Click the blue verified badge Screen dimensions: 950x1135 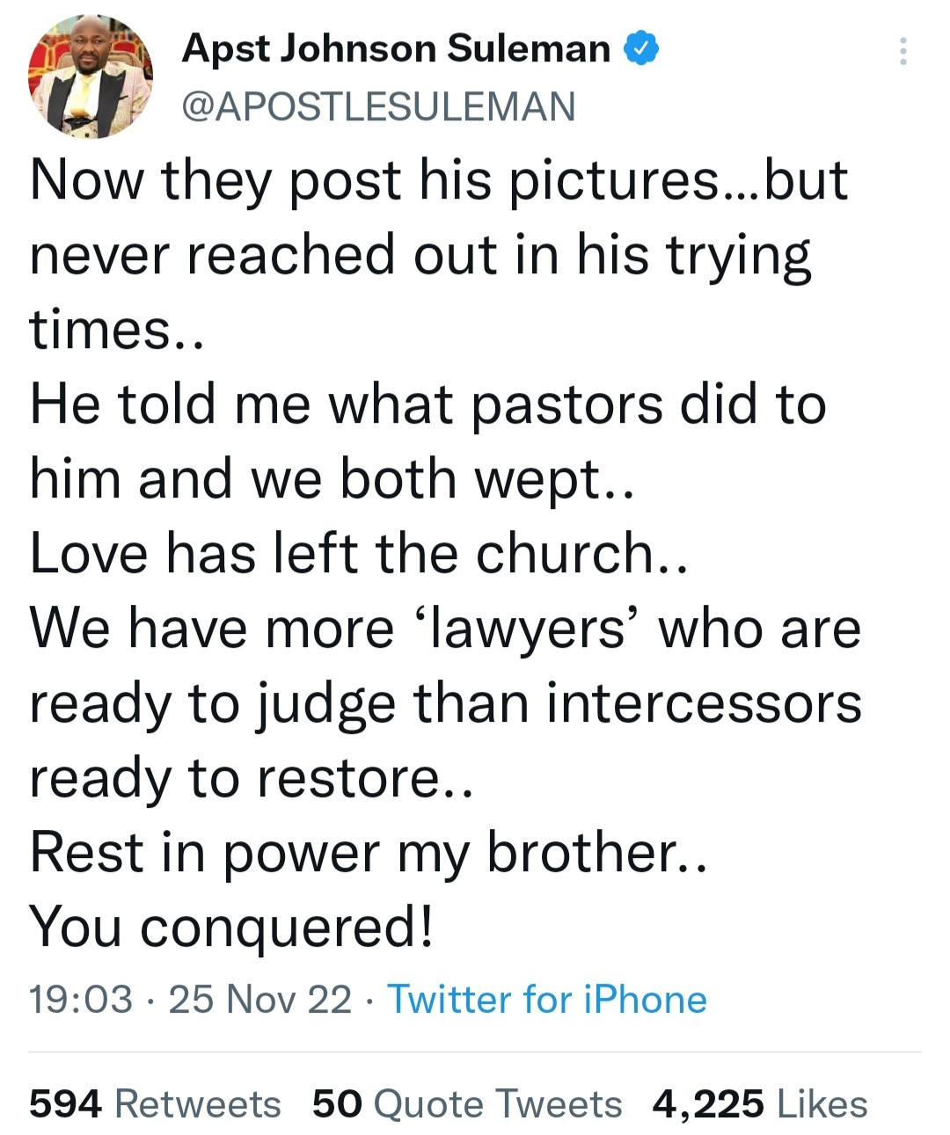click(641, 49)
